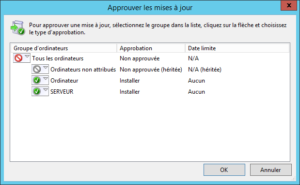This screenshot has height=185, width=300.
Task: Click the update approval icon in dialog header
Action: coord(17,28)
